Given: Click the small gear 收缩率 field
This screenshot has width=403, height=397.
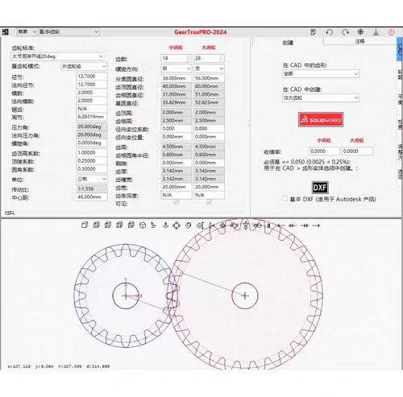Looking at the screenshot, I should 324,151.
